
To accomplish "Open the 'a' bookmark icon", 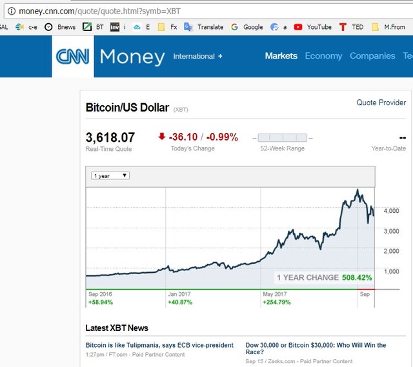I will 274,27.
